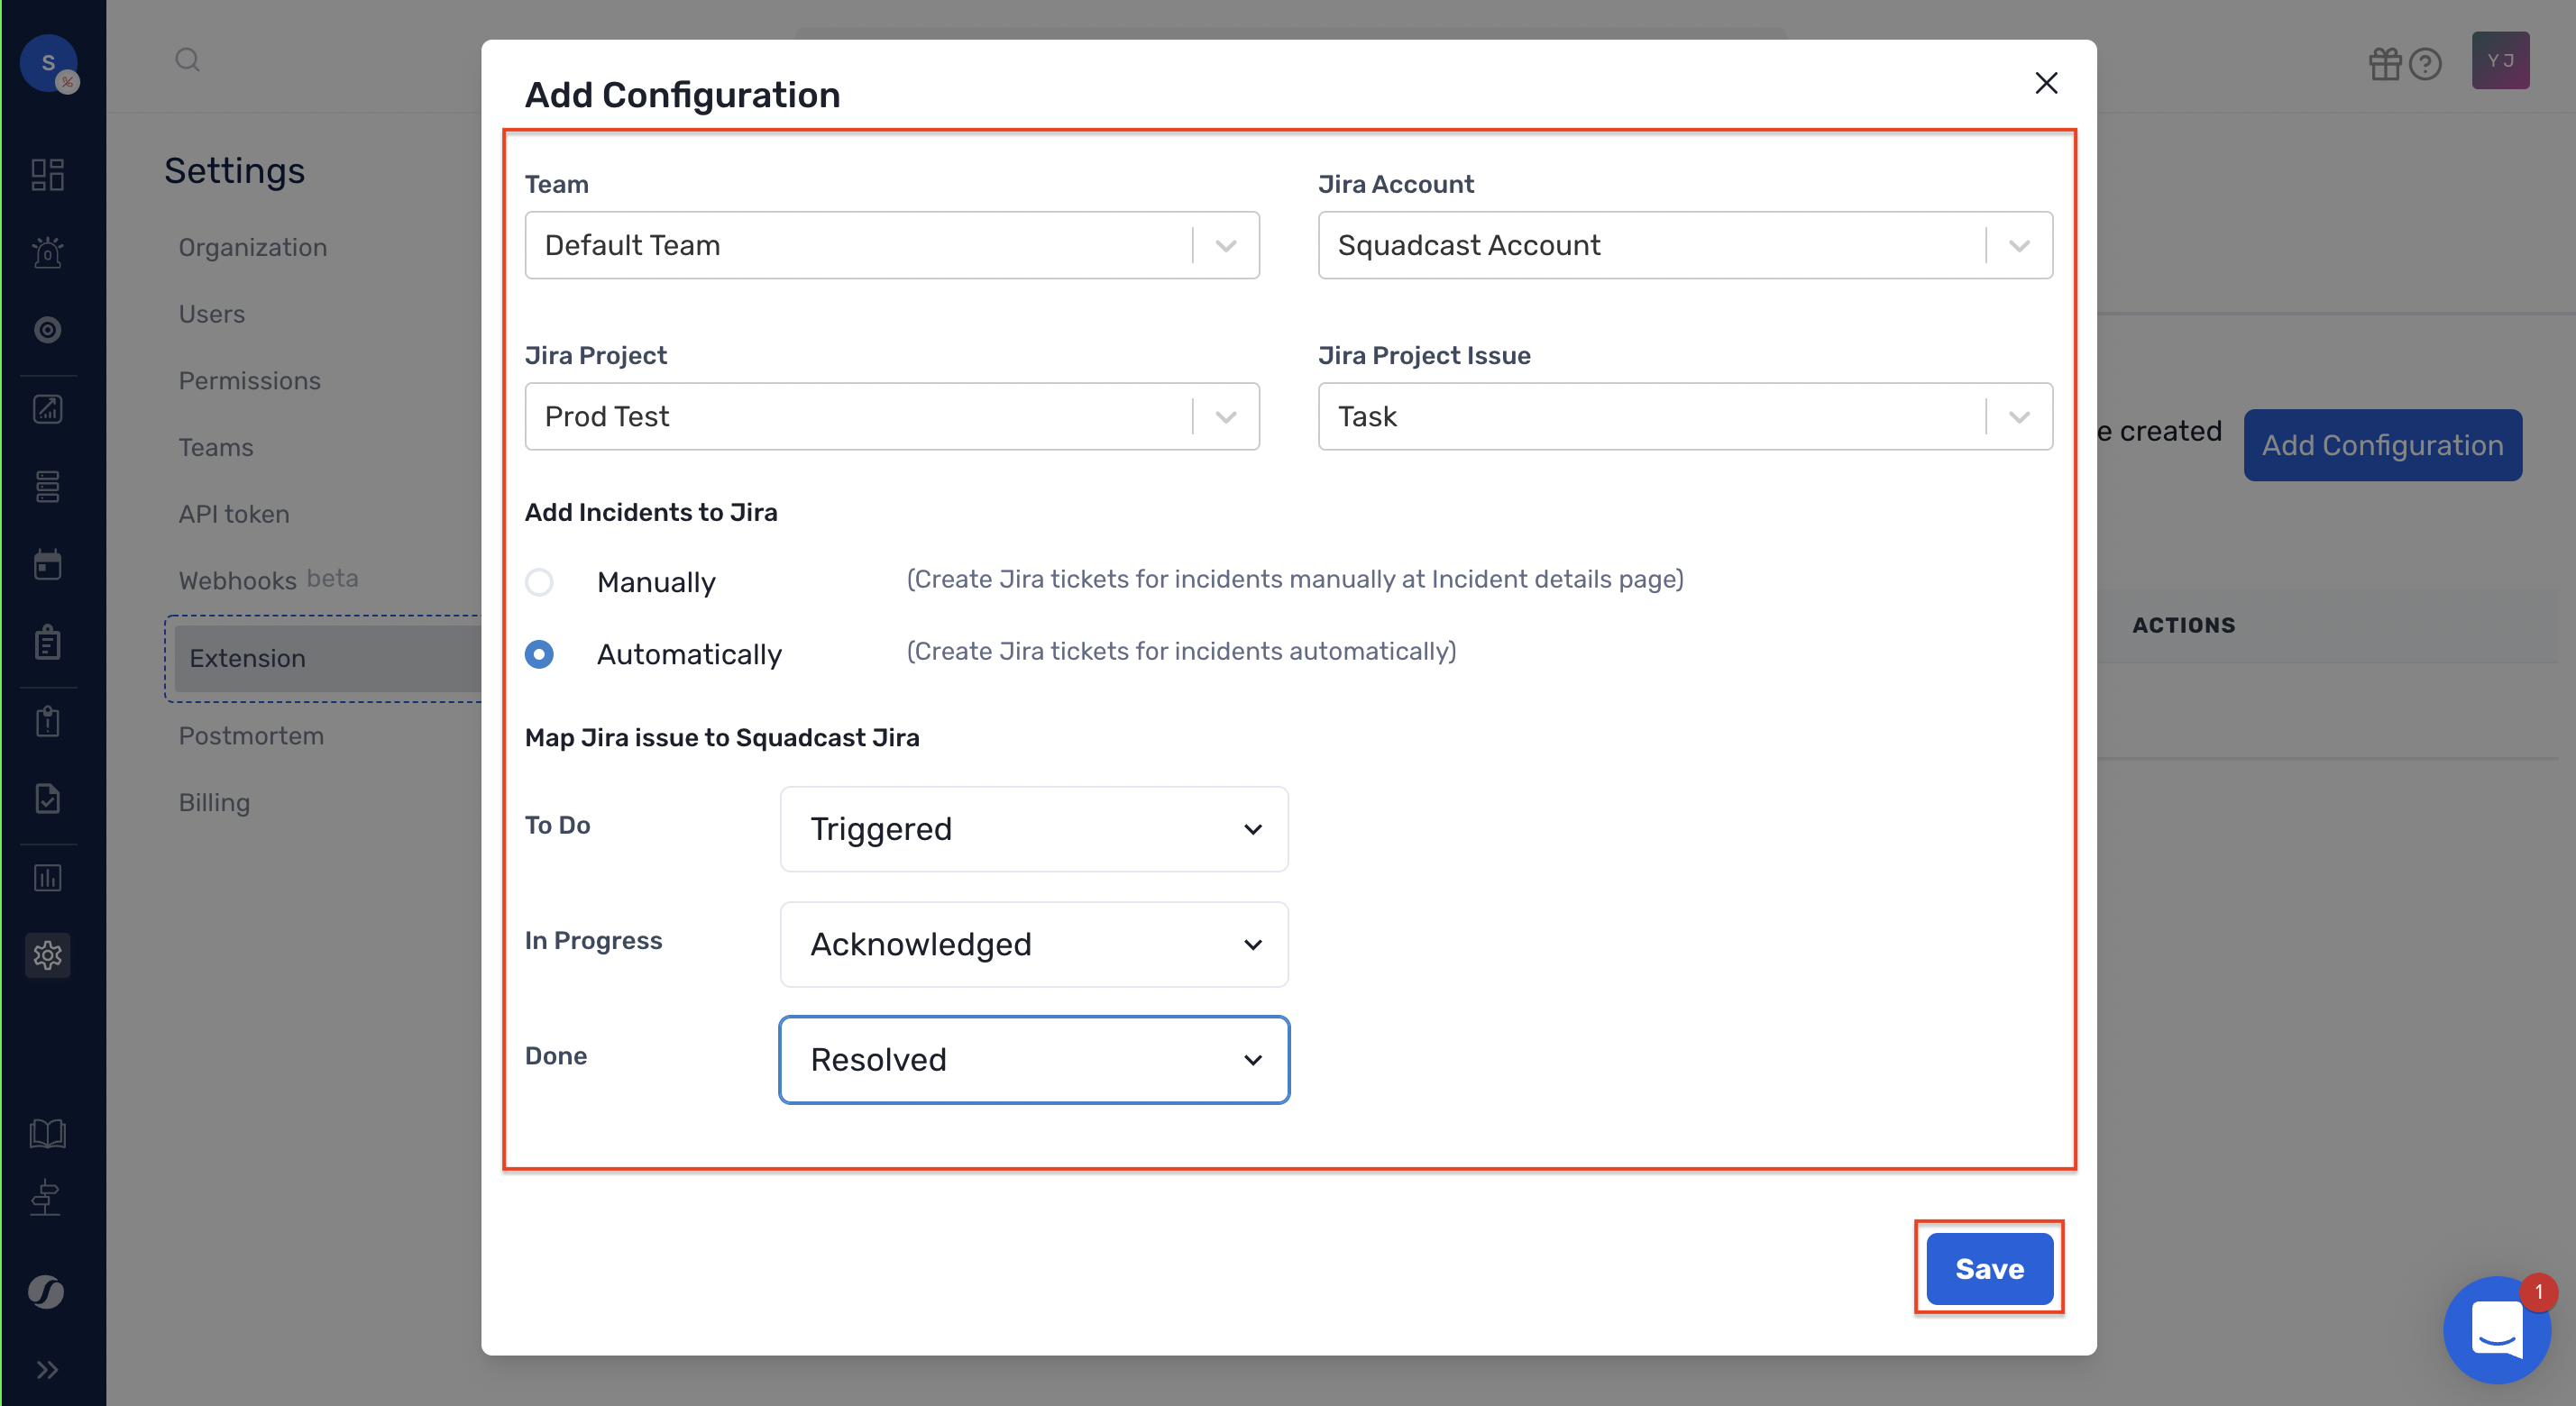Open the gift rewards icon in the top bar
Screen dimensions: 2576x1406
coord(2385,64)
